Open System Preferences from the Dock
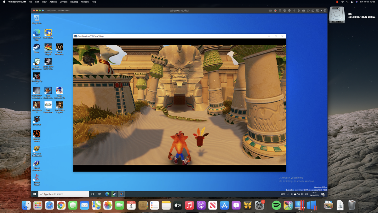Viewport: 378px width, 213px height. pyautogui.click(x=259, y=205)
